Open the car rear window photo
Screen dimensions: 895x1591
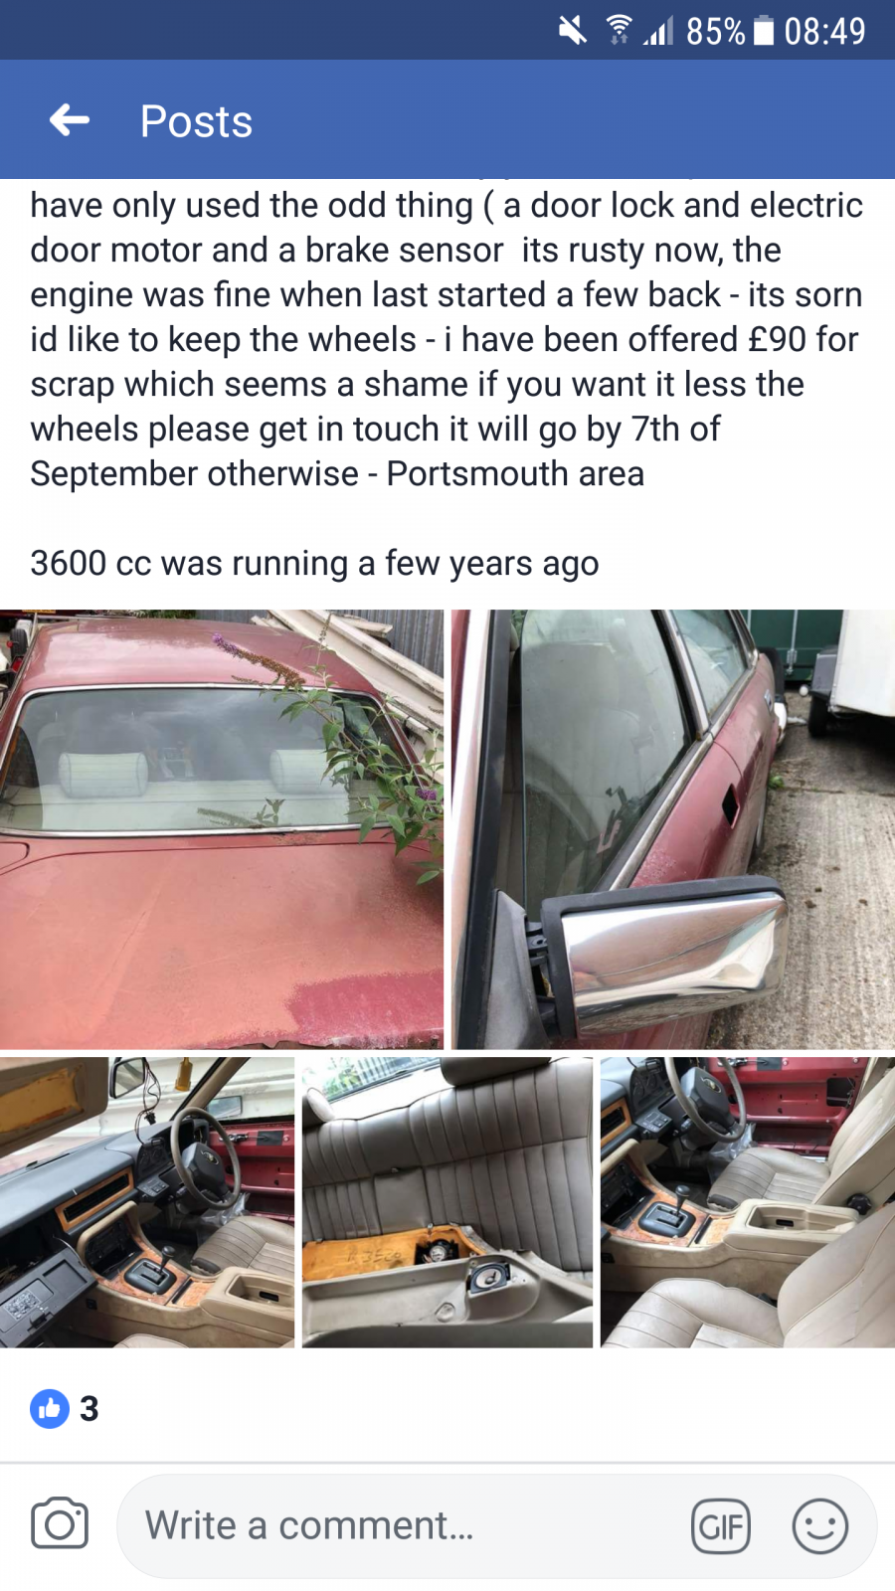[x=222, y=829]
